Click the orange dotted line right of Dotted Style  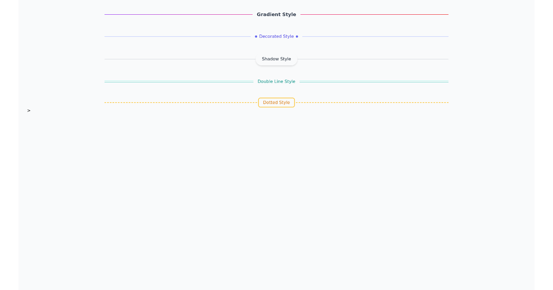pyautogui.click(x=373, y=102)
